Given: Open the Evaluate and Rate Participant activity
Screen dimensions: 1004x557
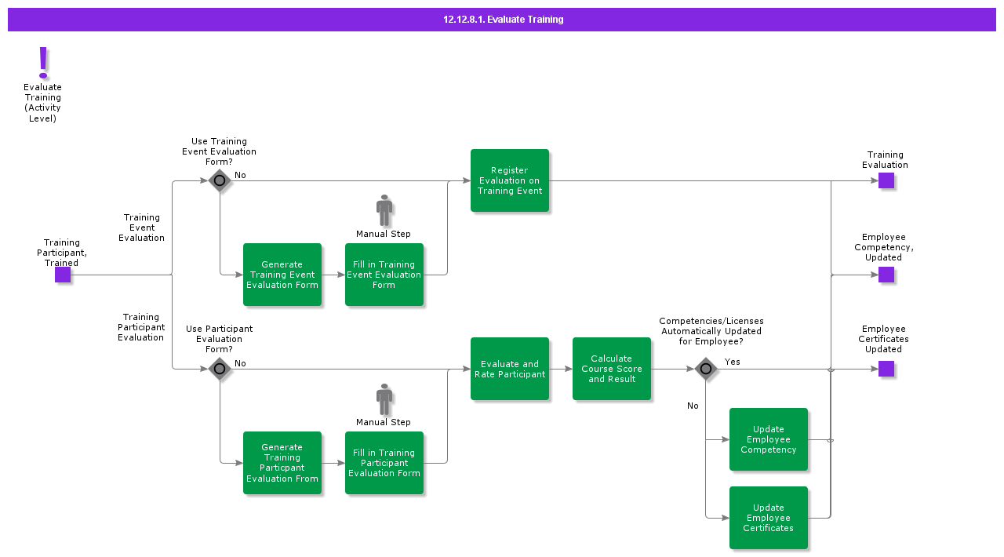Looking at the screenshot, I should [x=510, y=369].
